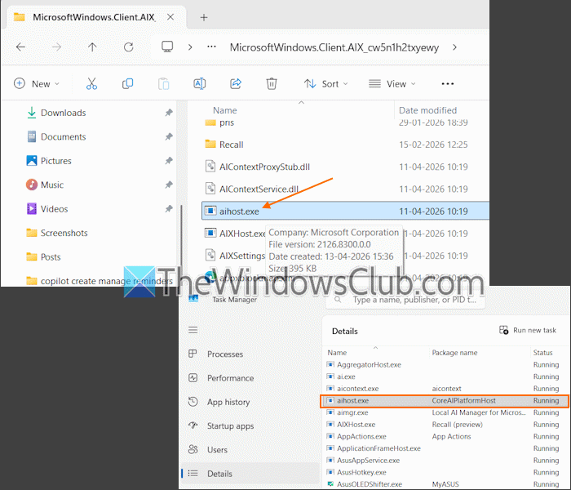Click Run new task button
This screenshot has width=571, height=490.
pos(528,330)
